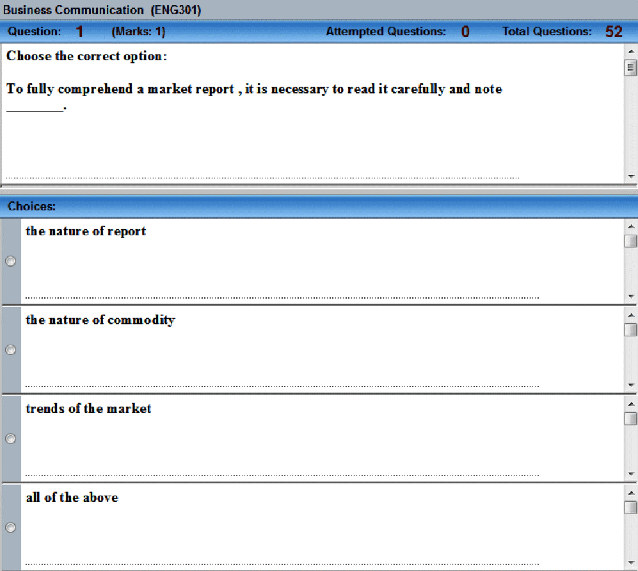Click the 'Total Questions:' label
This screenshot has width=638, height=571.
(x=547, y=31)
